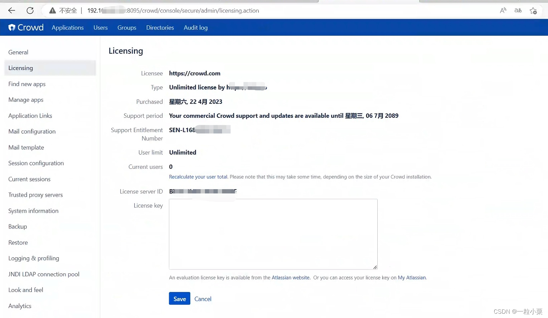Open Find new apps

27,84
